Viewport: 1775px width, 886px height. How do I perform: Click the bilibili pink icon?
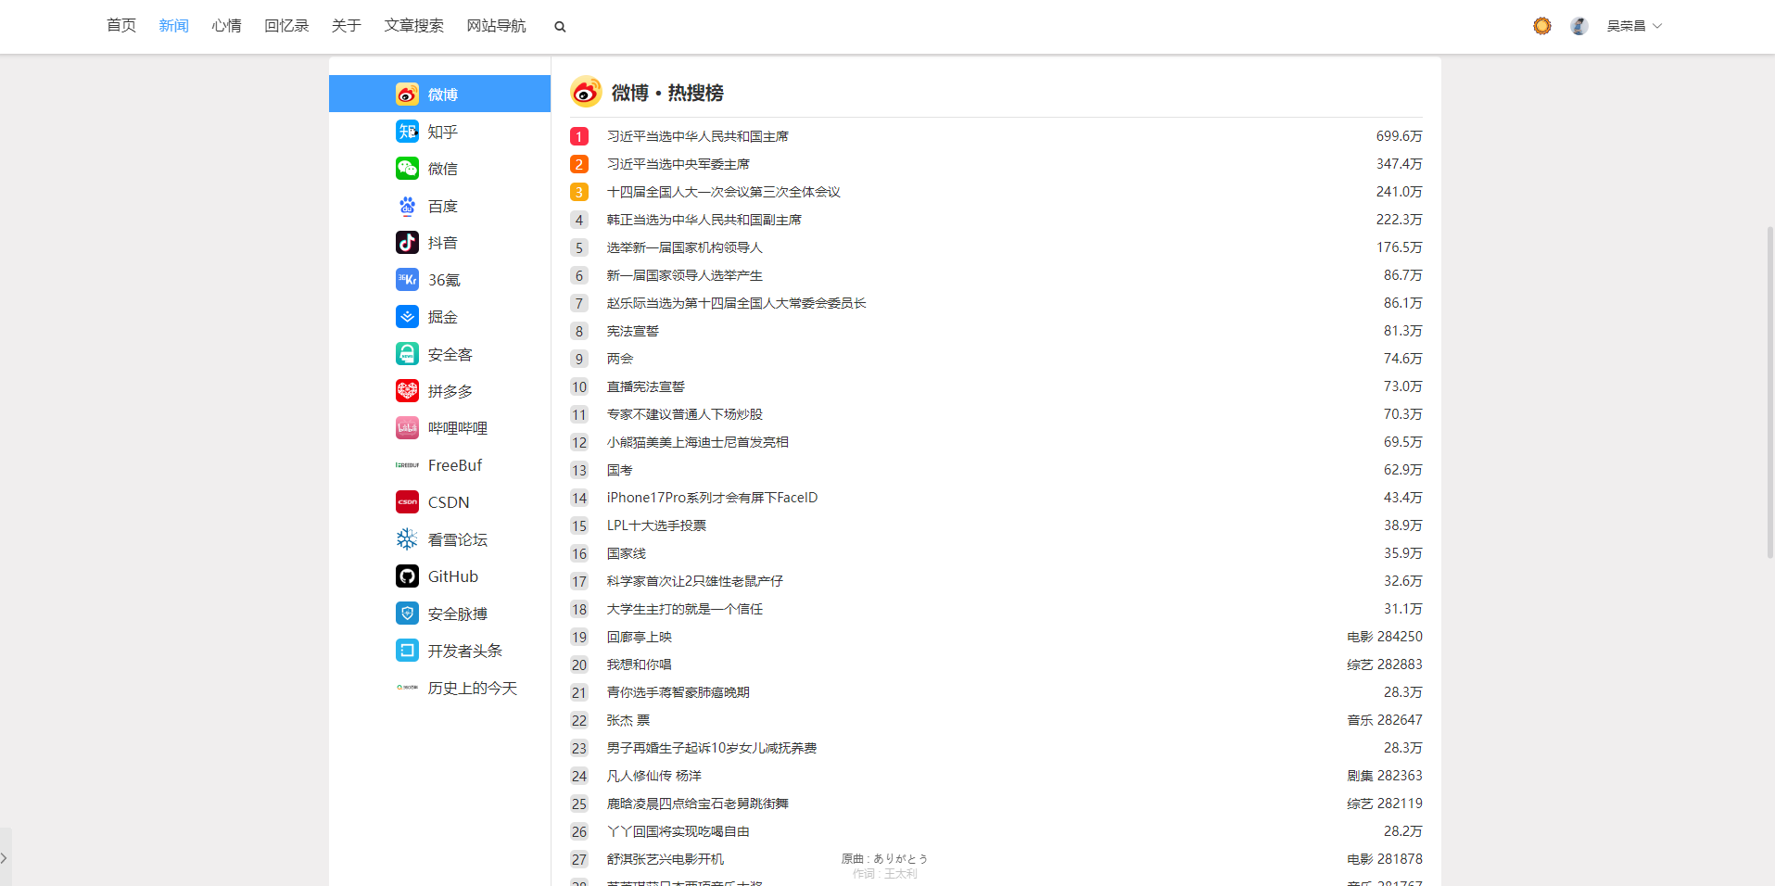tap(407, 428)
